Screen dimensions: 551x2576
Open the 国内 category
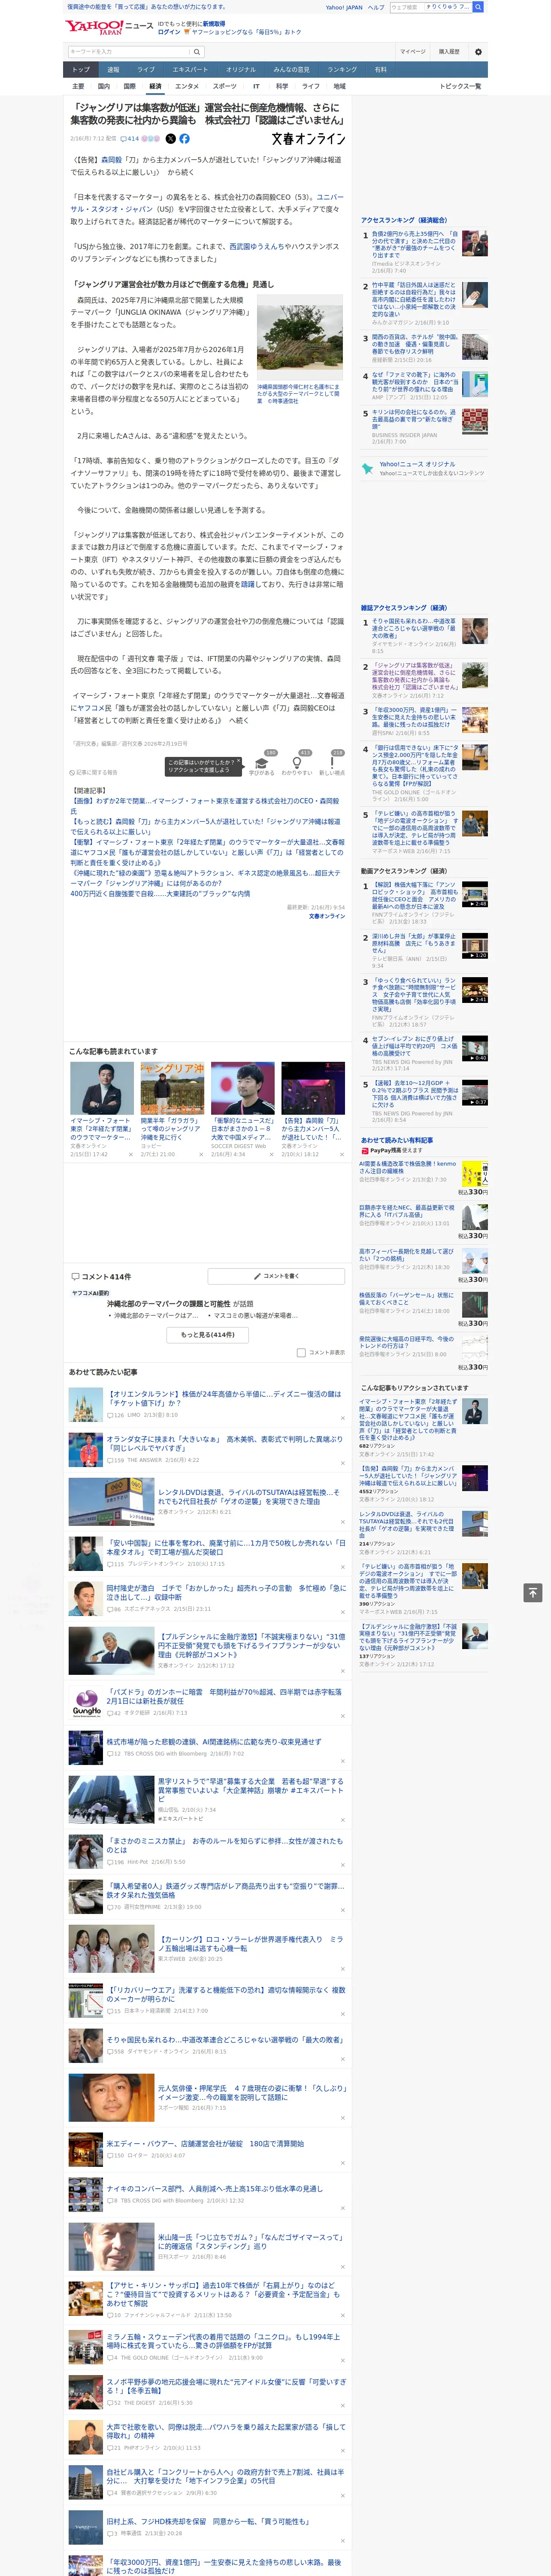click(x=103, y=86)
